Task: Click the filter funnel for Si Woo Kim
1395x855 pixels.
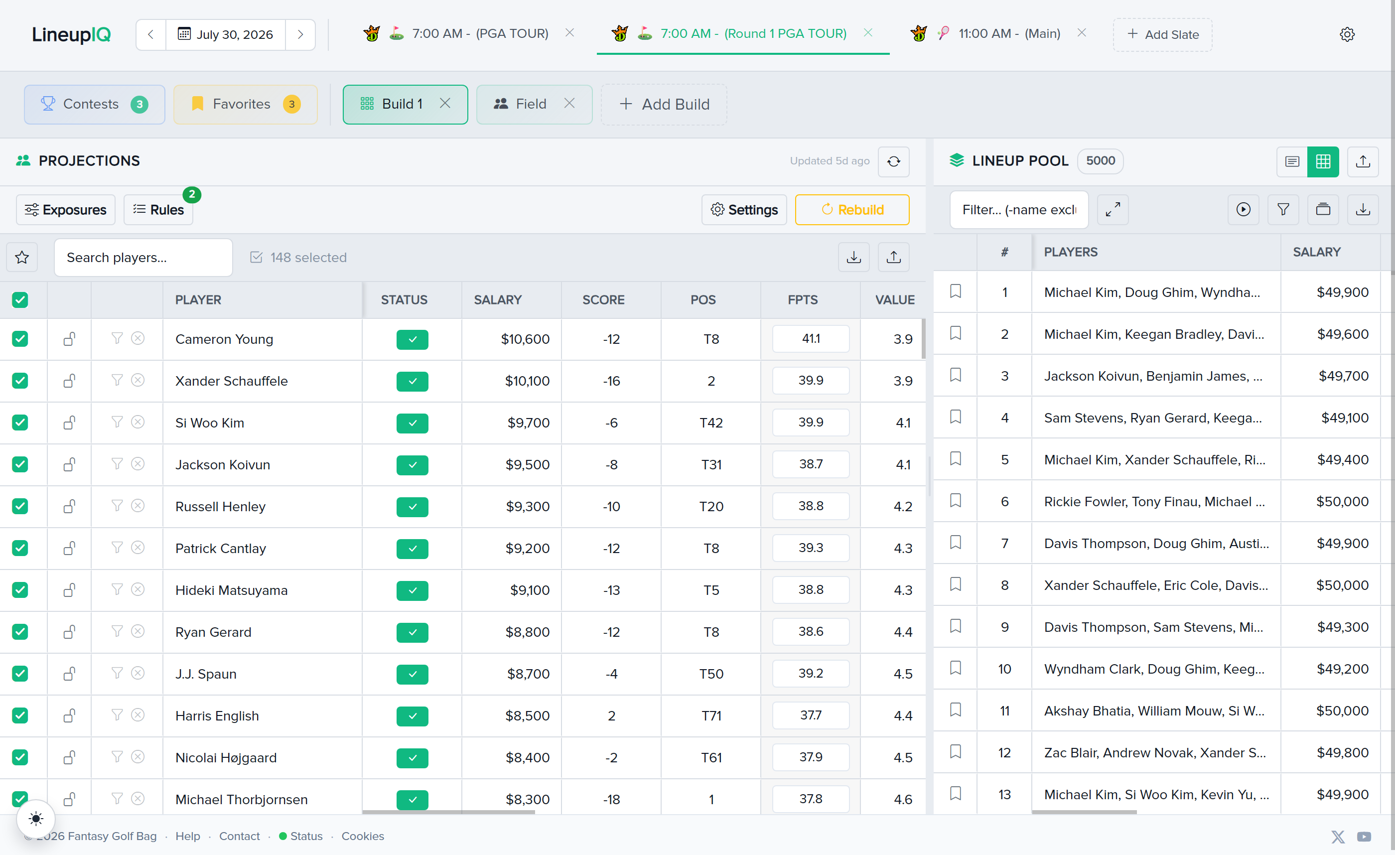Action: click(117, 422)
